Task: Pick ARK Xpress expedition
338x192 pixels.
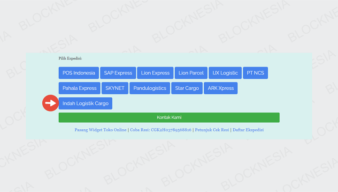Action: pyautogui.click(x=221, y=88)
